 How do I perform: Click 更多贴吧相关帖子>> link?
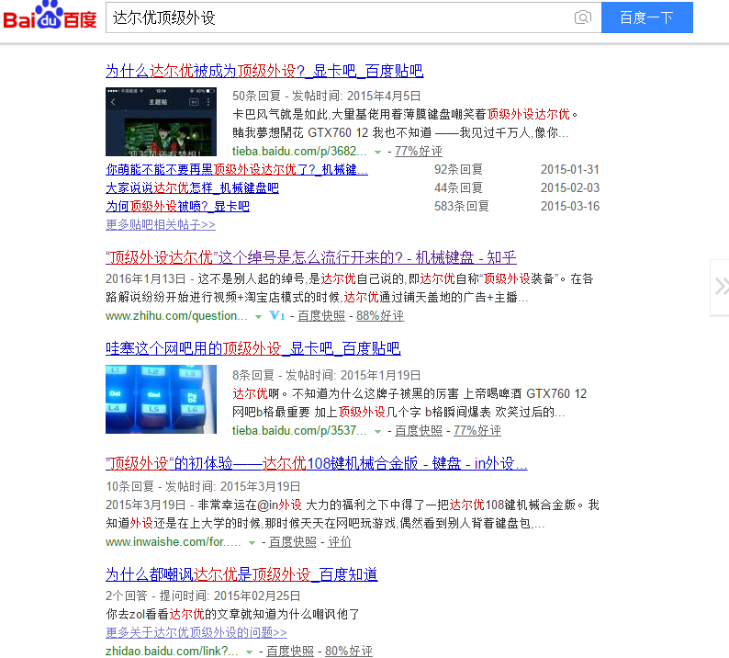(161, 225)
